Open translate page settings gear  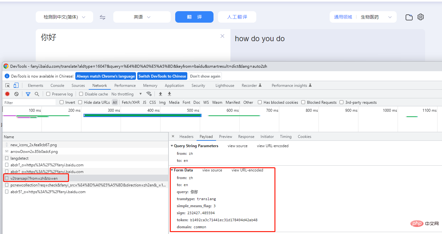tap(421, 17)
